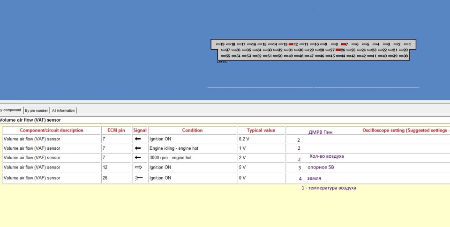The height and width of the screenshot is (227, 450).
Task: Click left arrow signal in Engine idling row
Action: coord(138,148)
